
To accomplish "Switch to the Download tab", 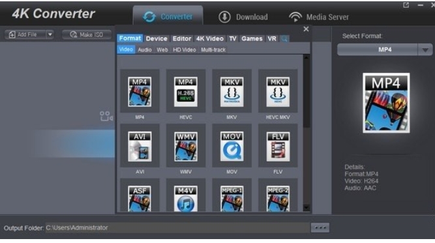I will click(x=243, y=17).
